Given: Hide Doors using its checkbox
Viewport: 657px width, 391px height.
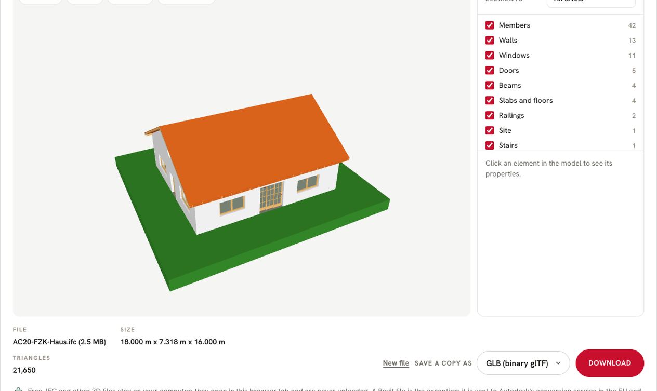Looking at the screenshot, I should (x=490, y=71).
